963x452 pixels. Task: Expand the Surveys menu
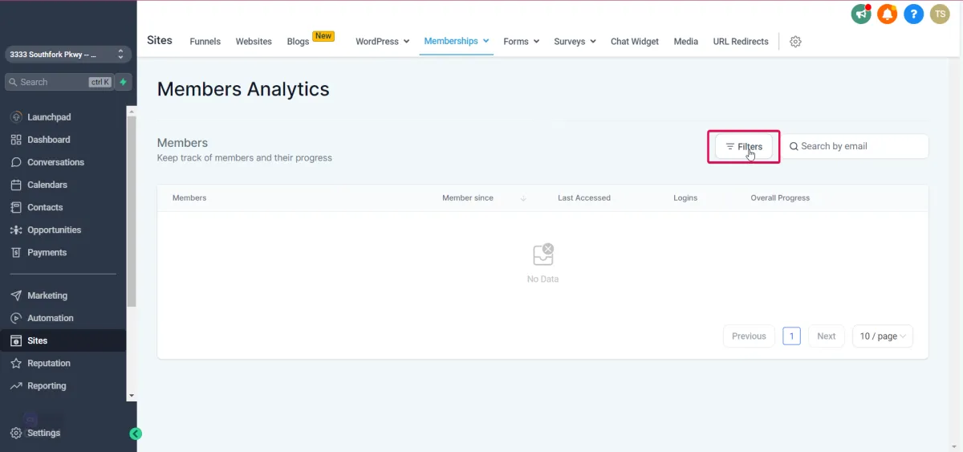tap(575, 41)
